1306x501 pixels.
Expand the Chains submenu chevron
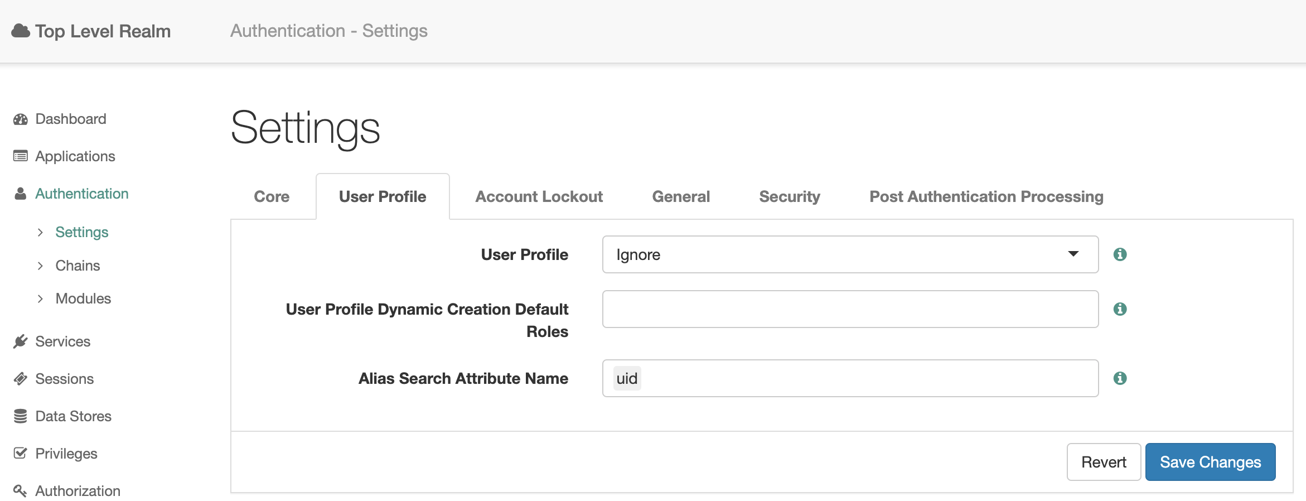pyautogui.click(x=40, y=266)
